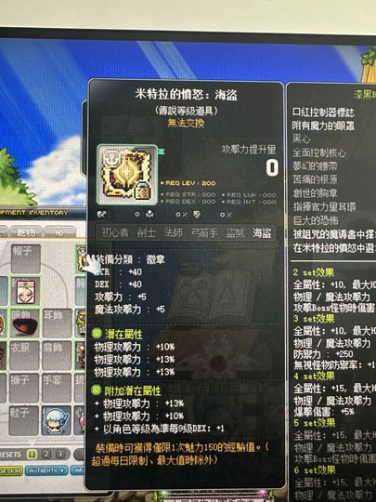
Task: Select the red eye accessory (眼飾) item
Action: click(x=26, y=323)
